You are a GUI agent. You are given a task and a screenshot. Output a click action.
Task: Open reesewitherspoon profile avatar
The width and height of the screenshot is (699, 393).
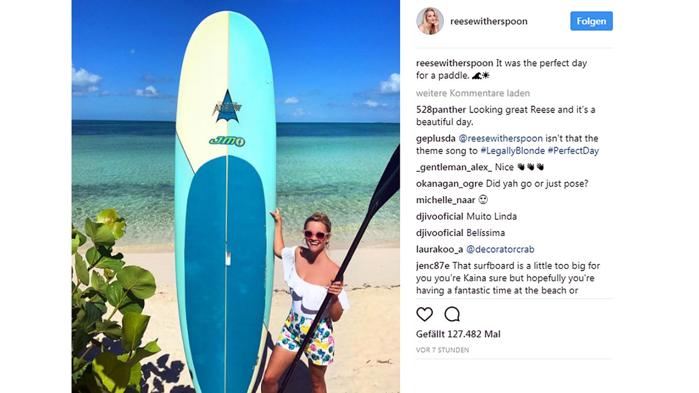430,21
